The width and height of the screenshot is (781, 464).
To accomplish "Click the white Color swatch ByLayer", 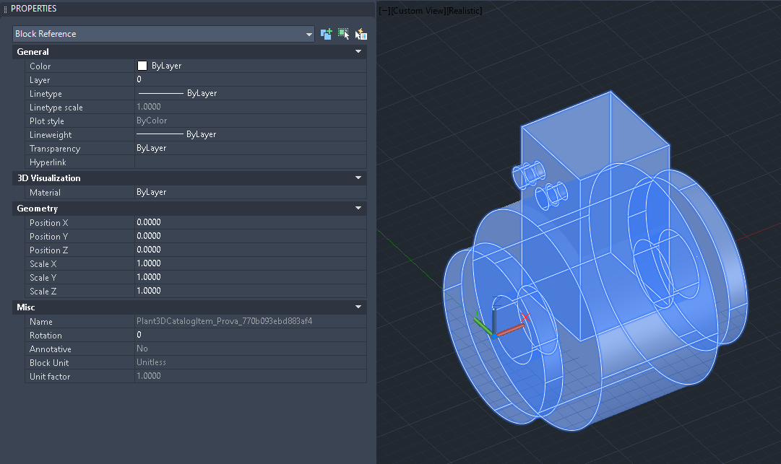I will [142, 66].
